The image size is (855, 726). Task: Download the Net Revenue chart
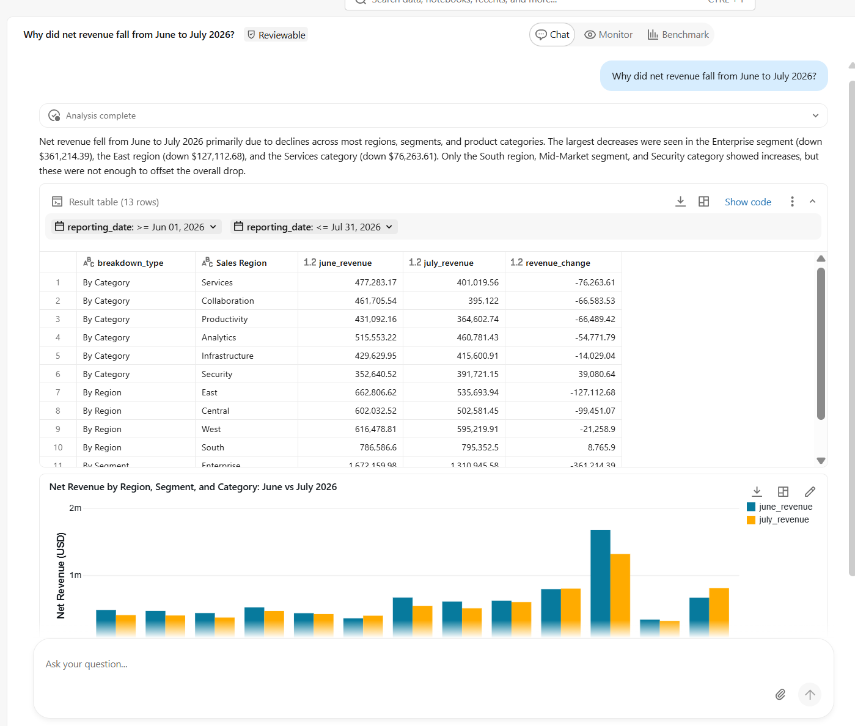coord(757,491)
